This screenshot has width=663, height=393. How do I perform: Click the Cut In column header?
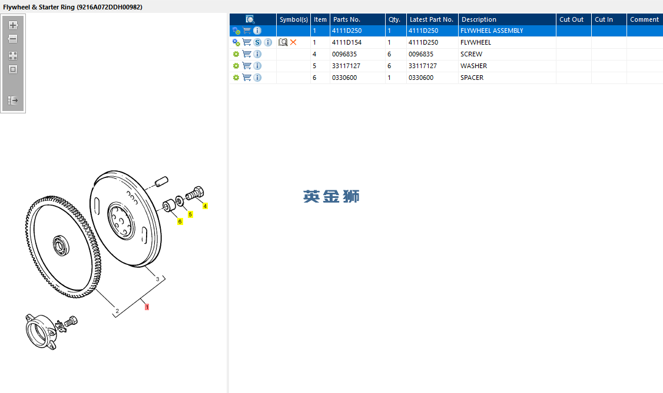click(609, 19)
